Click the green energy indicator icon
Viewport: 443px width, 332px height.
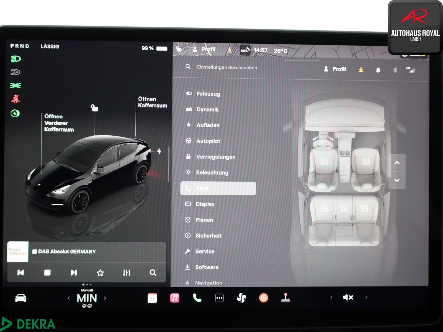pyautogui.click(x=15, y=113)
